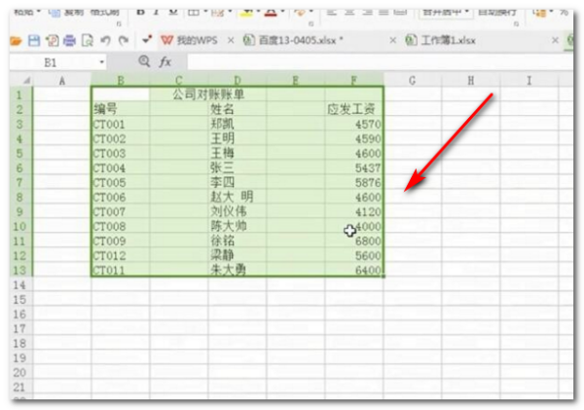The height and width of the screenshot is (410, 584).
Task: Click the name cell 陈大帅
Action: [237, 226]
